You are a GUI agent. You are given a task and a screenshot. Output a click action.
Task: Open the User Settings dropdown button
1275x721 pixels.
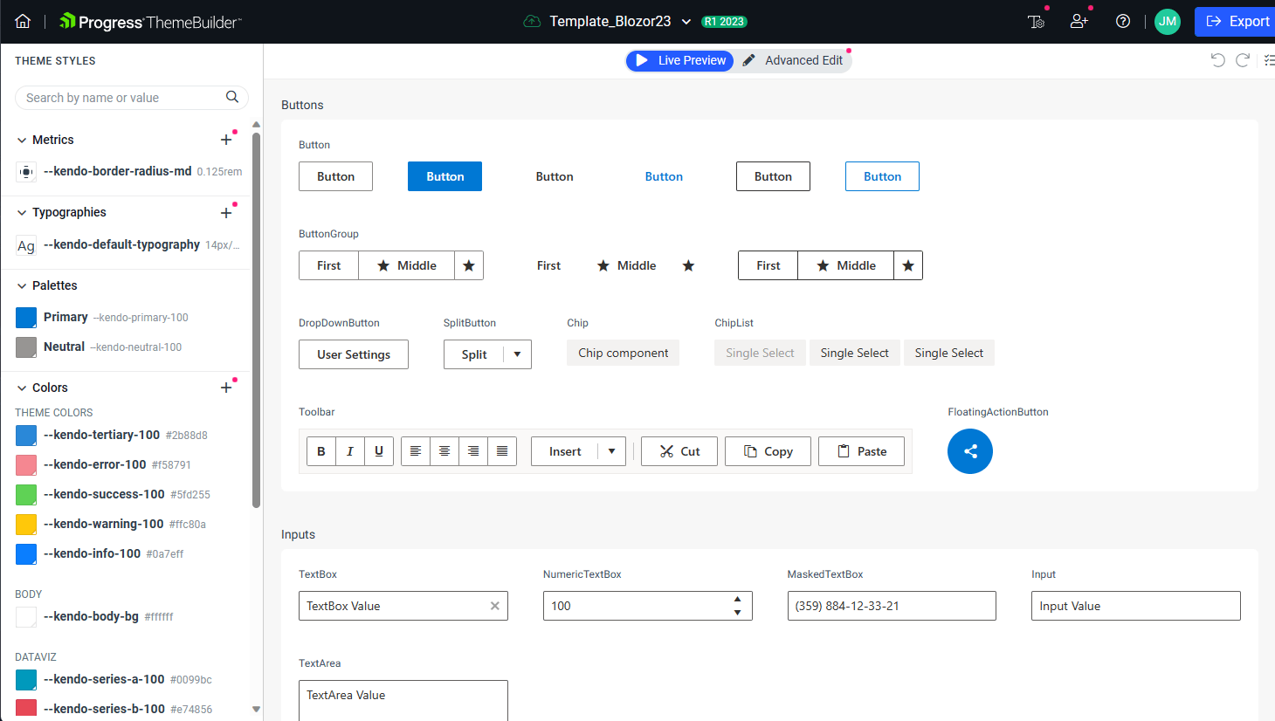point(354,354)
